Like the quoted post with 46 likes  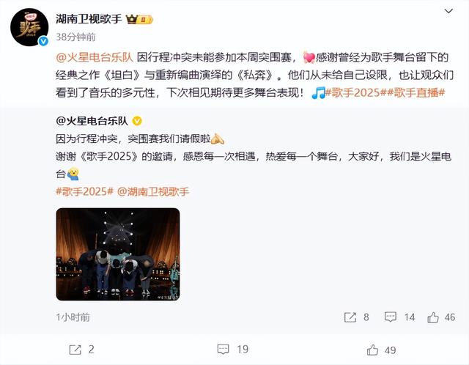pos(441,317)
